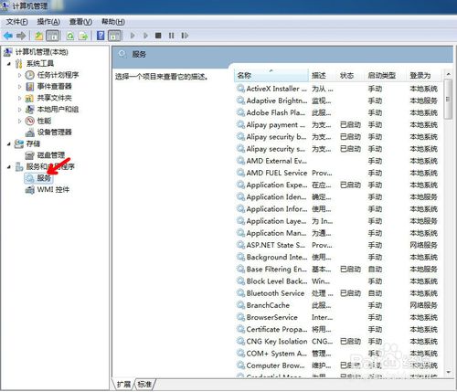The image size is (457, 392).
Task: Expand the 本地用户和组 node arrow
Action: click(x=20, y=110)
